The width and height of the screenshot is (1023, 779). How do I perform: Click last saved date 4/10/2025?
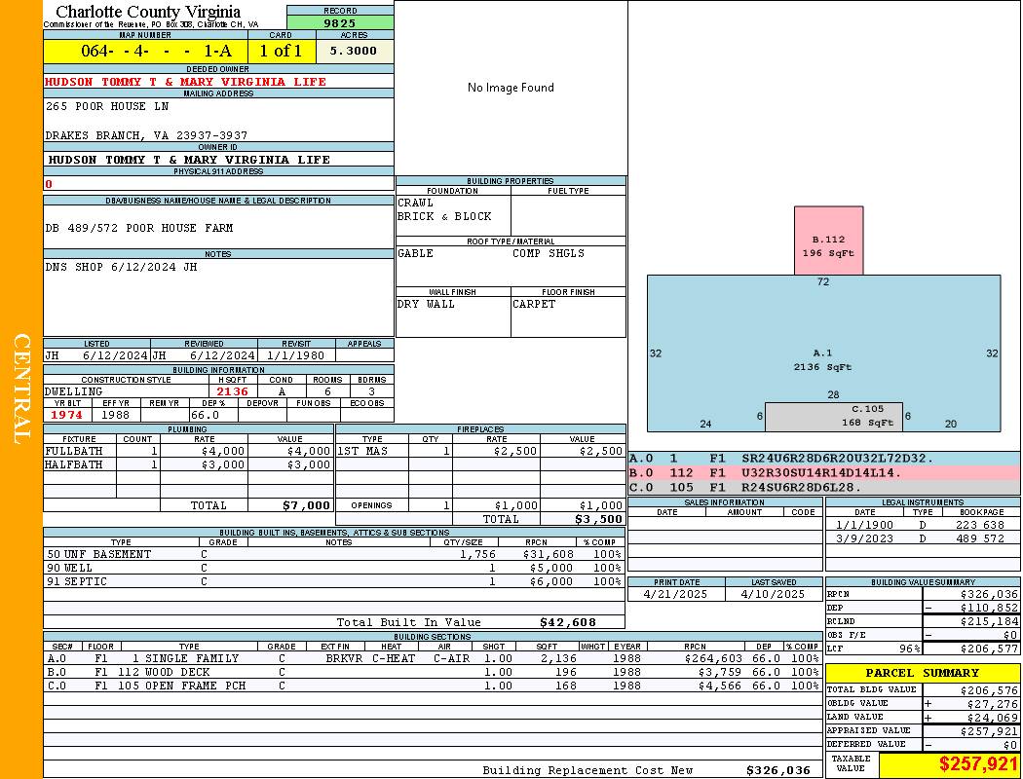pyautogui.click(x=773, y=595)
